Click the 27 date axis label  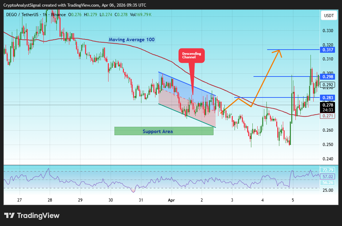[x=19, y=200]
